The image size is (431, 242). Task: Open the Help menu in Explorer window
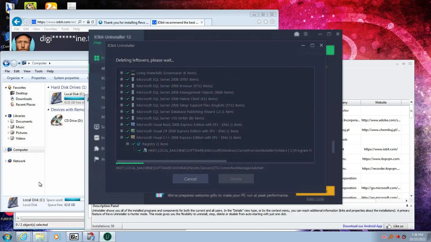[x=50, y=71]
